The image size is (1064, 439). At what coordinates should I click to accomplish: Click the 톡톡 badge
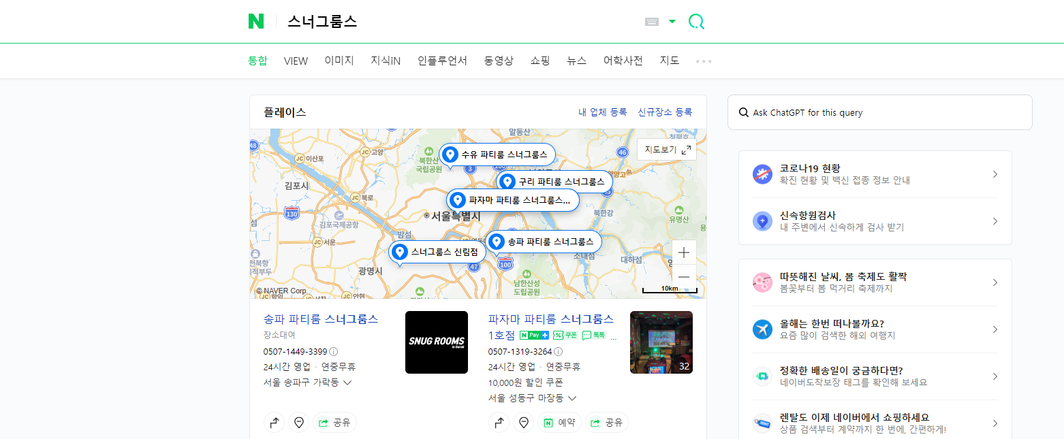[x=594, y=336]
